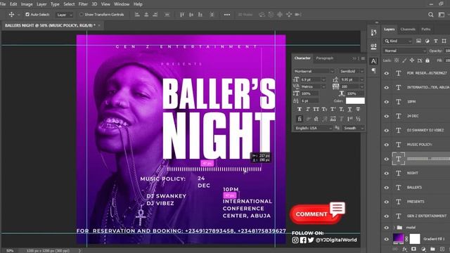
Task: Select the Move tool in the options bar
Action: click(11, 14)
